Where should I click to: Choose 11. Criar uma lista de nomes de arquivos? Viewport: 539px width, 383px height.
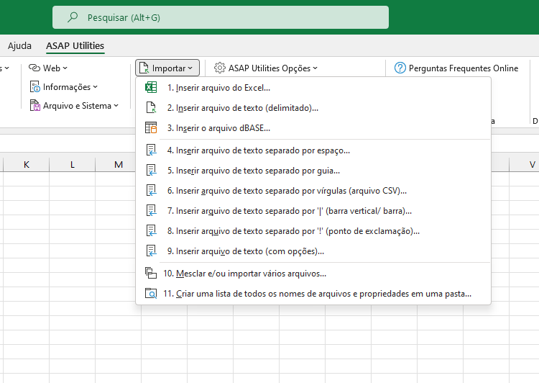tap(313, 294)
